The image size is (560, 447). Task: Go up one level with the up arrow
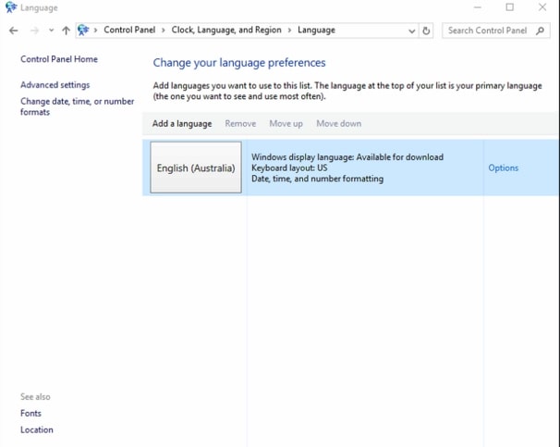coord(66,31)
